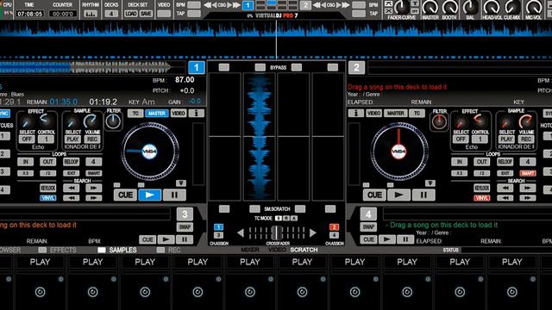Toggle KEYLOCK on deck 1
This screenshot has height=310, width=552.
pos(48,188)
